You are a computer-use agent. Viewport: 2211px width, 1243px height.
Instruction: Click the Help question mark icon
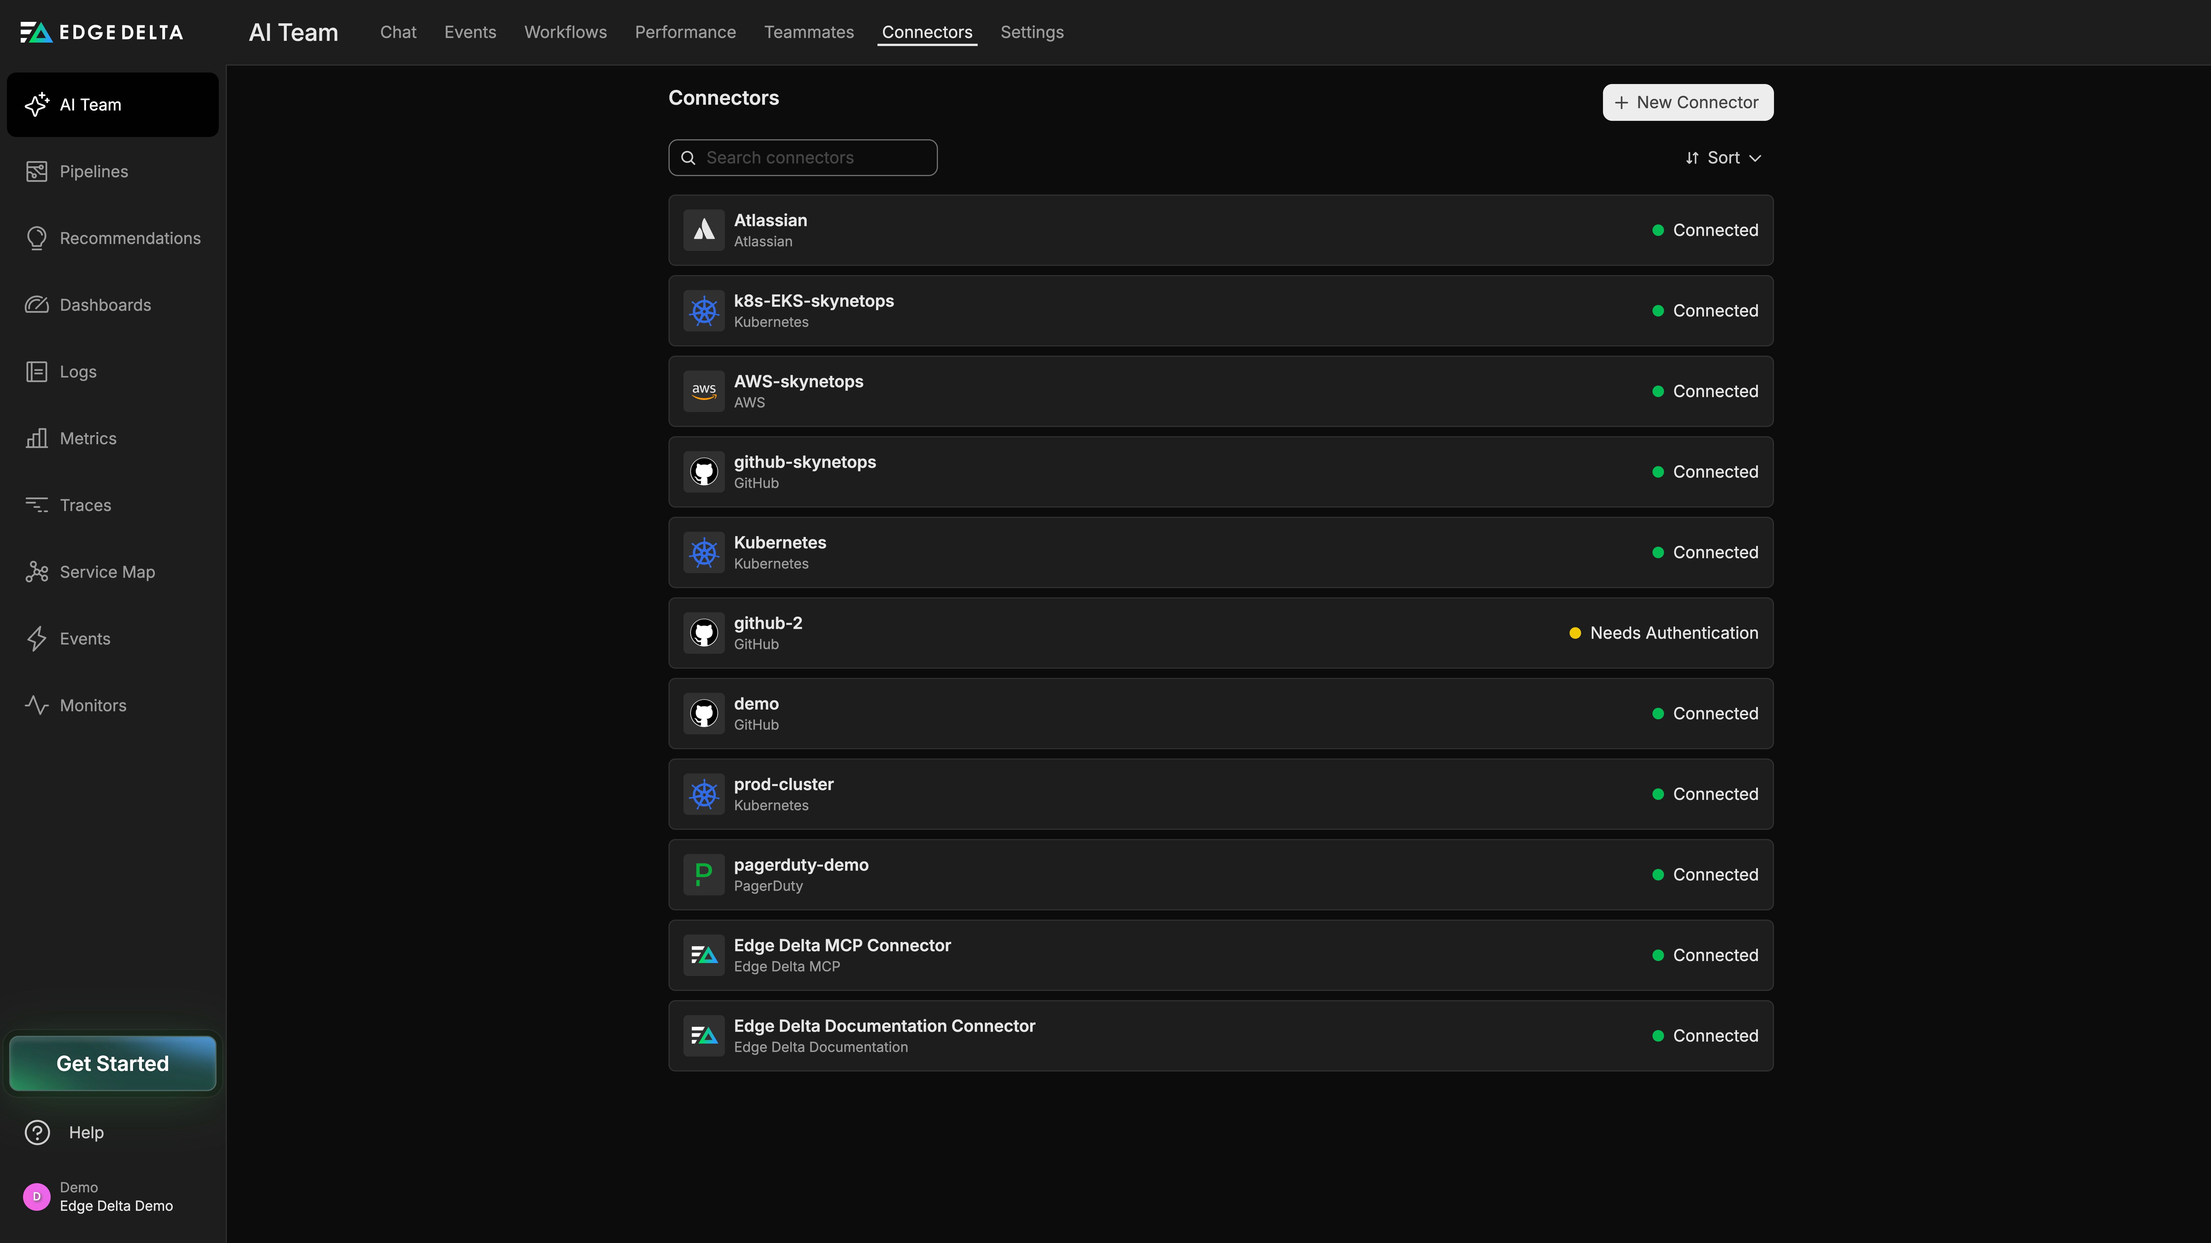(37, 1132)
